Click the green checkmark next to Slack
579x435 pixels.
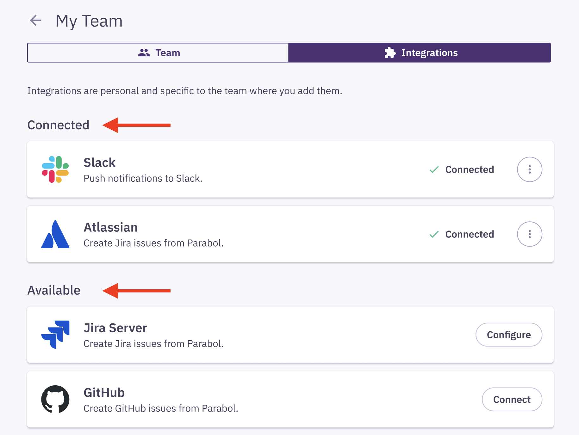pyautogui.click(x=434, y=169)
